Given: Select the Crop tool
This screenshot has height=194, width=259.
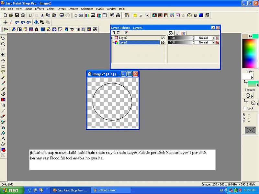Looking at the screenshot, I should pyautogui.click(x=3, y=55).
